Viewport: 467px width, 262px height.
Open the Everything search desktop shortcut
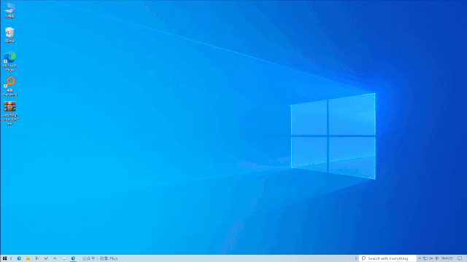click(x=9, y=87)
